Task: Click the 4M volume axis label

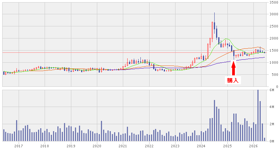Action: [272, 107]
